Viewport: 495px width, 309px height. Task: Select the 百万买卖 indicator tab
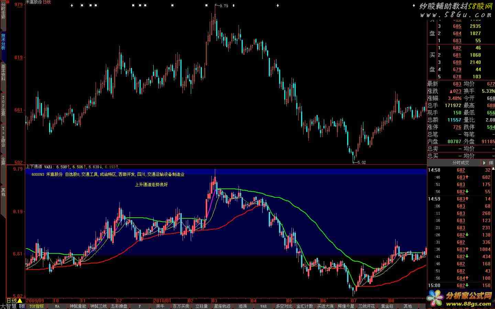[181, 306]
